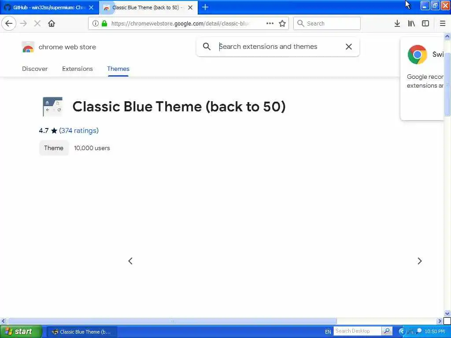Open the 374 ratings link
The width and height of the screenshot is (451, 338).
(79, 130)
